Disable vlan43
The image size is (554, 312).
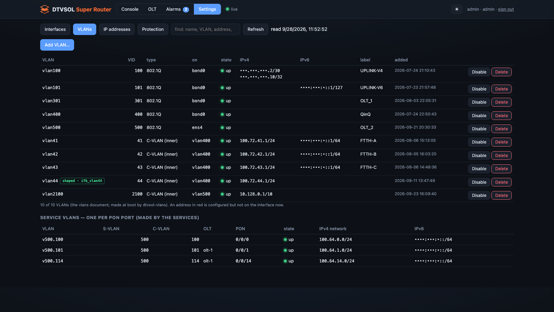[x=479, y=169]
